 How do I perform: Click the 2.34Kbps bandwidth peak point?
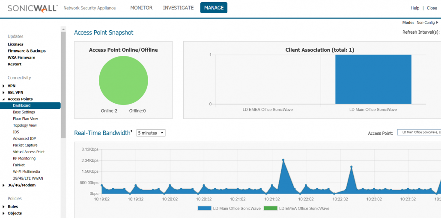[x=283, y=160]
